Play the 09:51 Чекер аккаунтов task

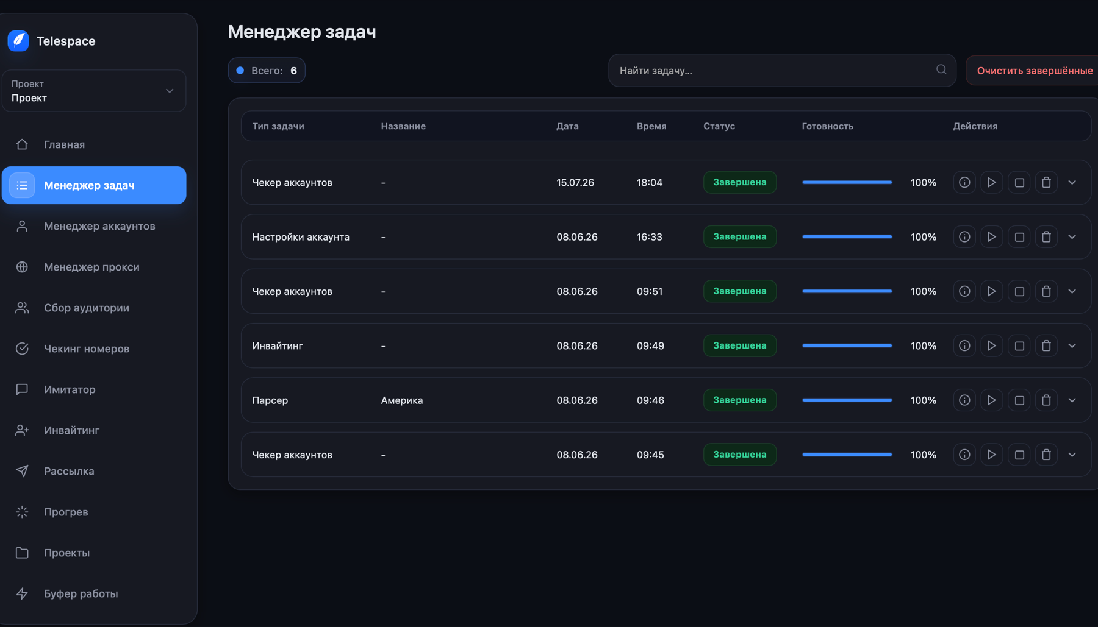click(x=992, y=291)
